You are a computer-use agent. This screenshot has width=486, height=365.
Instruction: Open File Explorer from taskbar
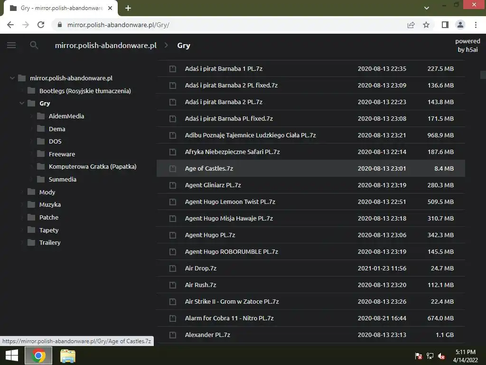tap(67, 355)
